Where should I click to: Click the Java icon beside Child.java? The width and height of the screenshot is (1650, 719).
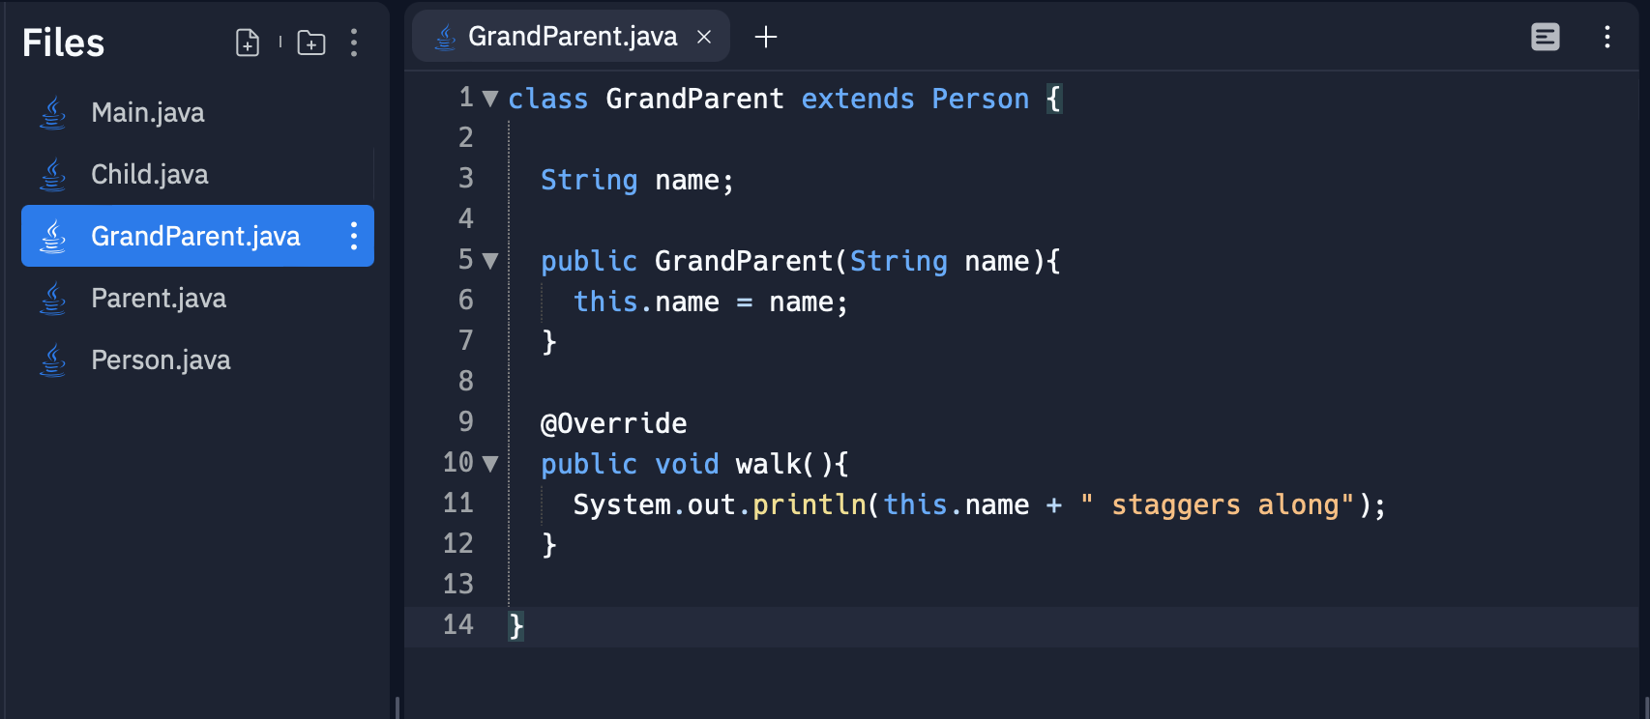53,175
